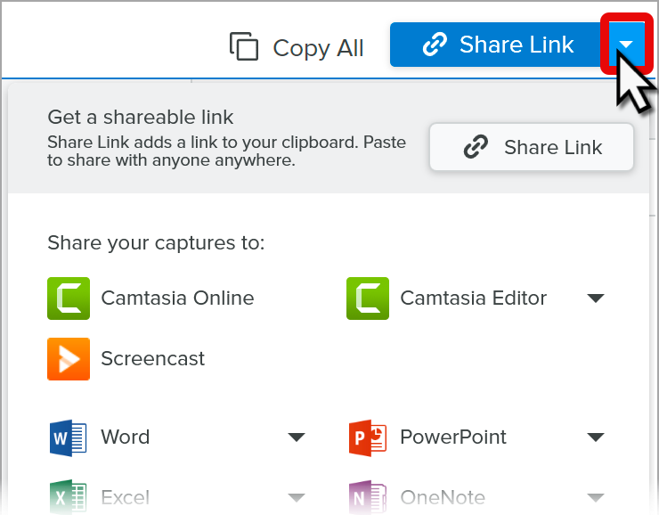Click the 'Get a shareable link' heading
The image size is (659, 515).
click(x=141, y=117)
